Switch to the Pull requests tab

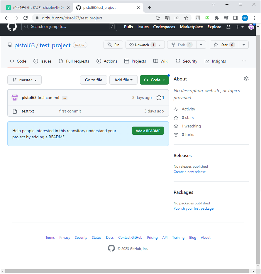(x=74, y=61)
